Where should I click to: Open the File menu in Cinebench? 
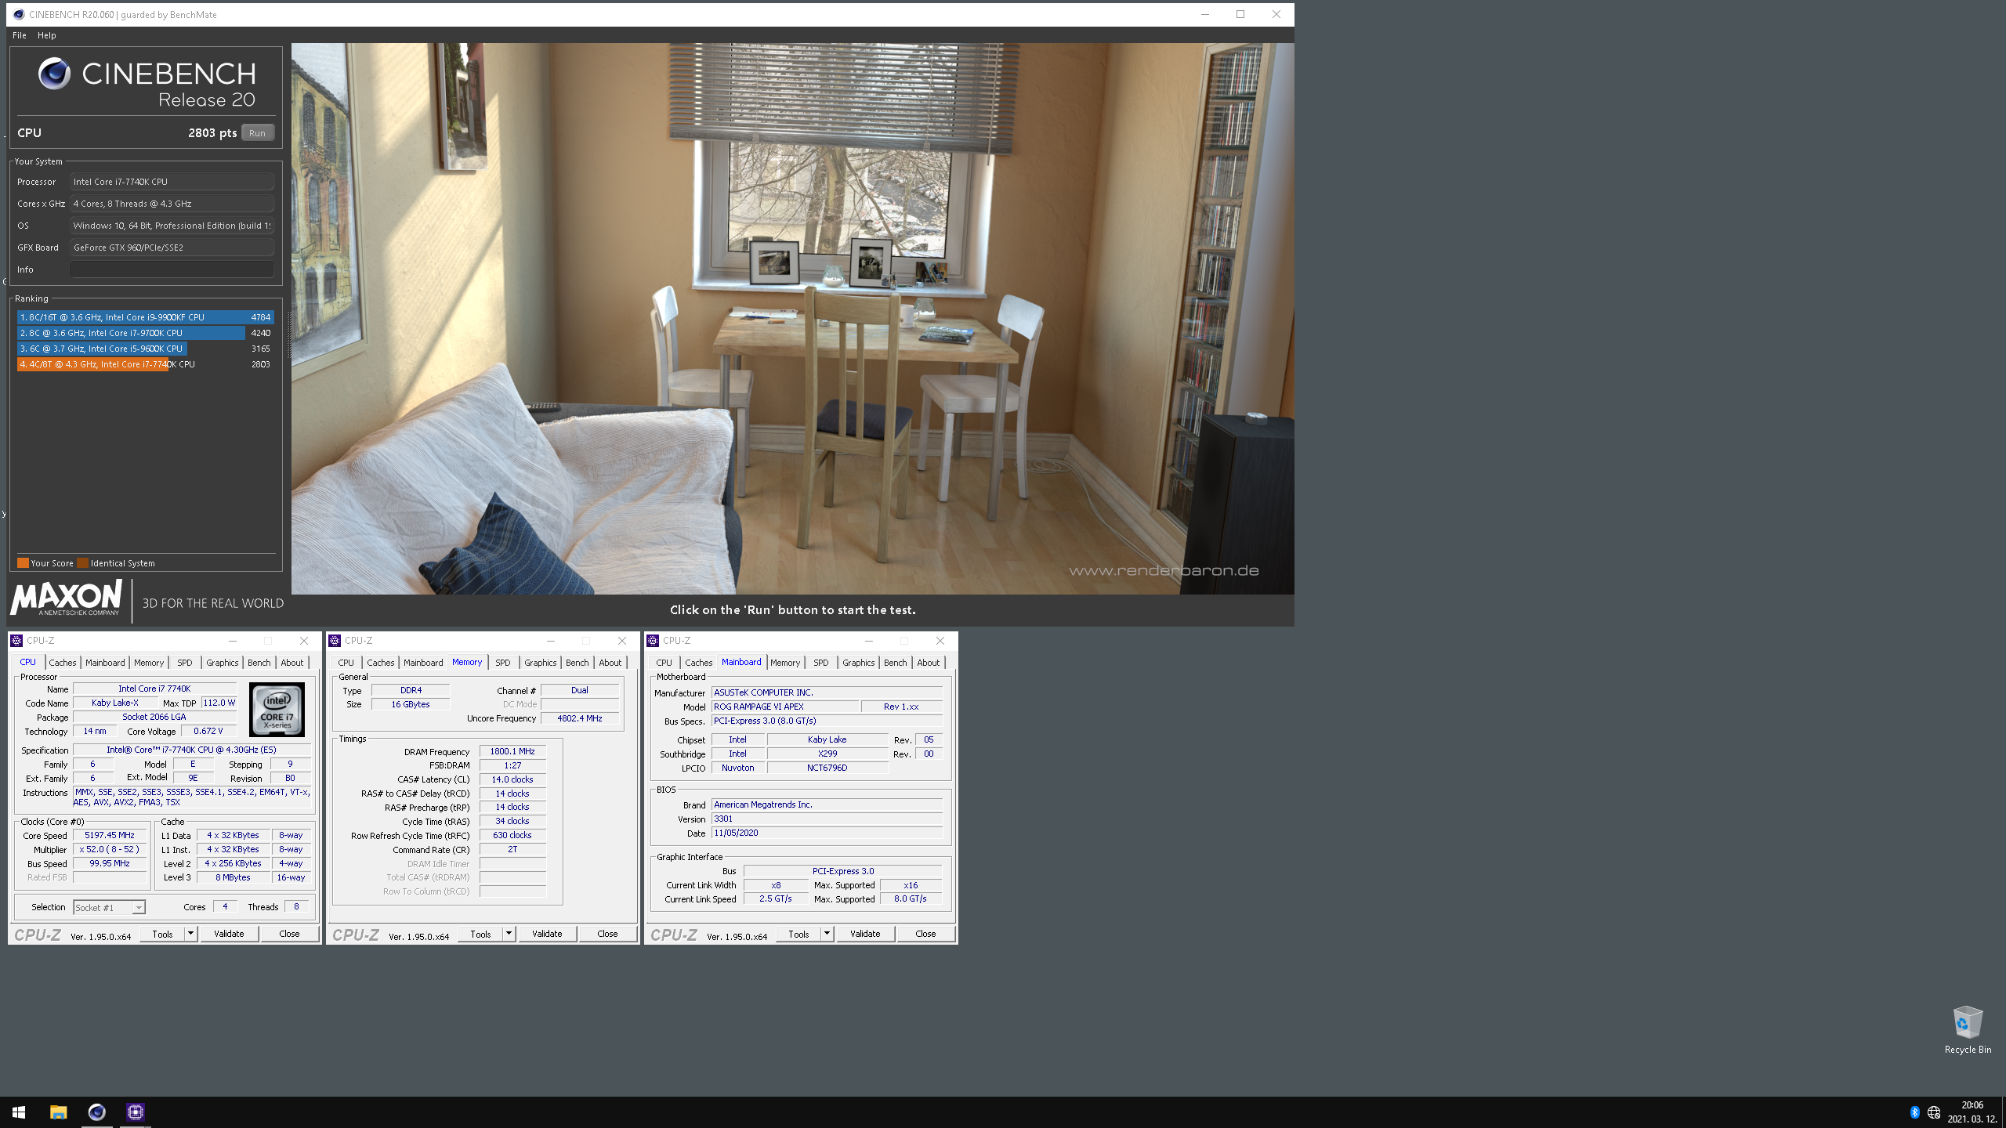[x=20, y=35]
